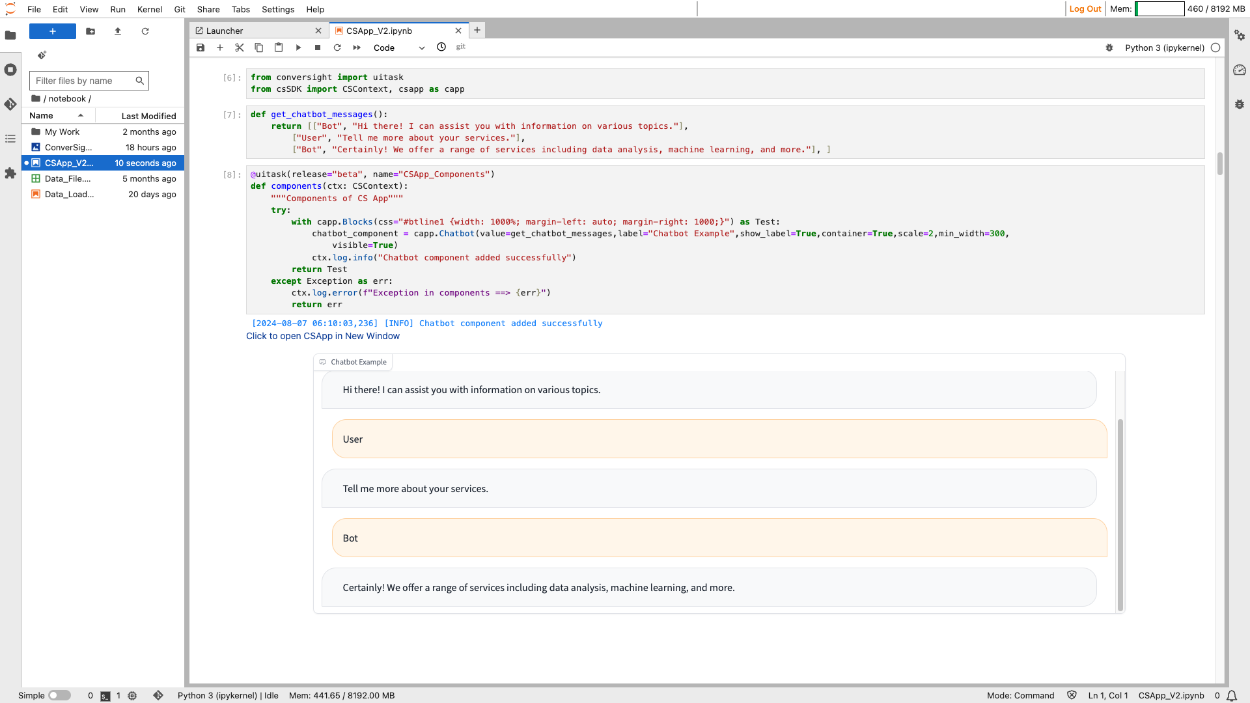1250x703 pixels.
Task: Click the trusted notebook shield icon
Action: (x=1072, y=695)
